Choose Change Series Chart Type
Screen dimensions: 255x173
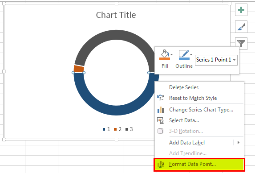tap(199, 110)
